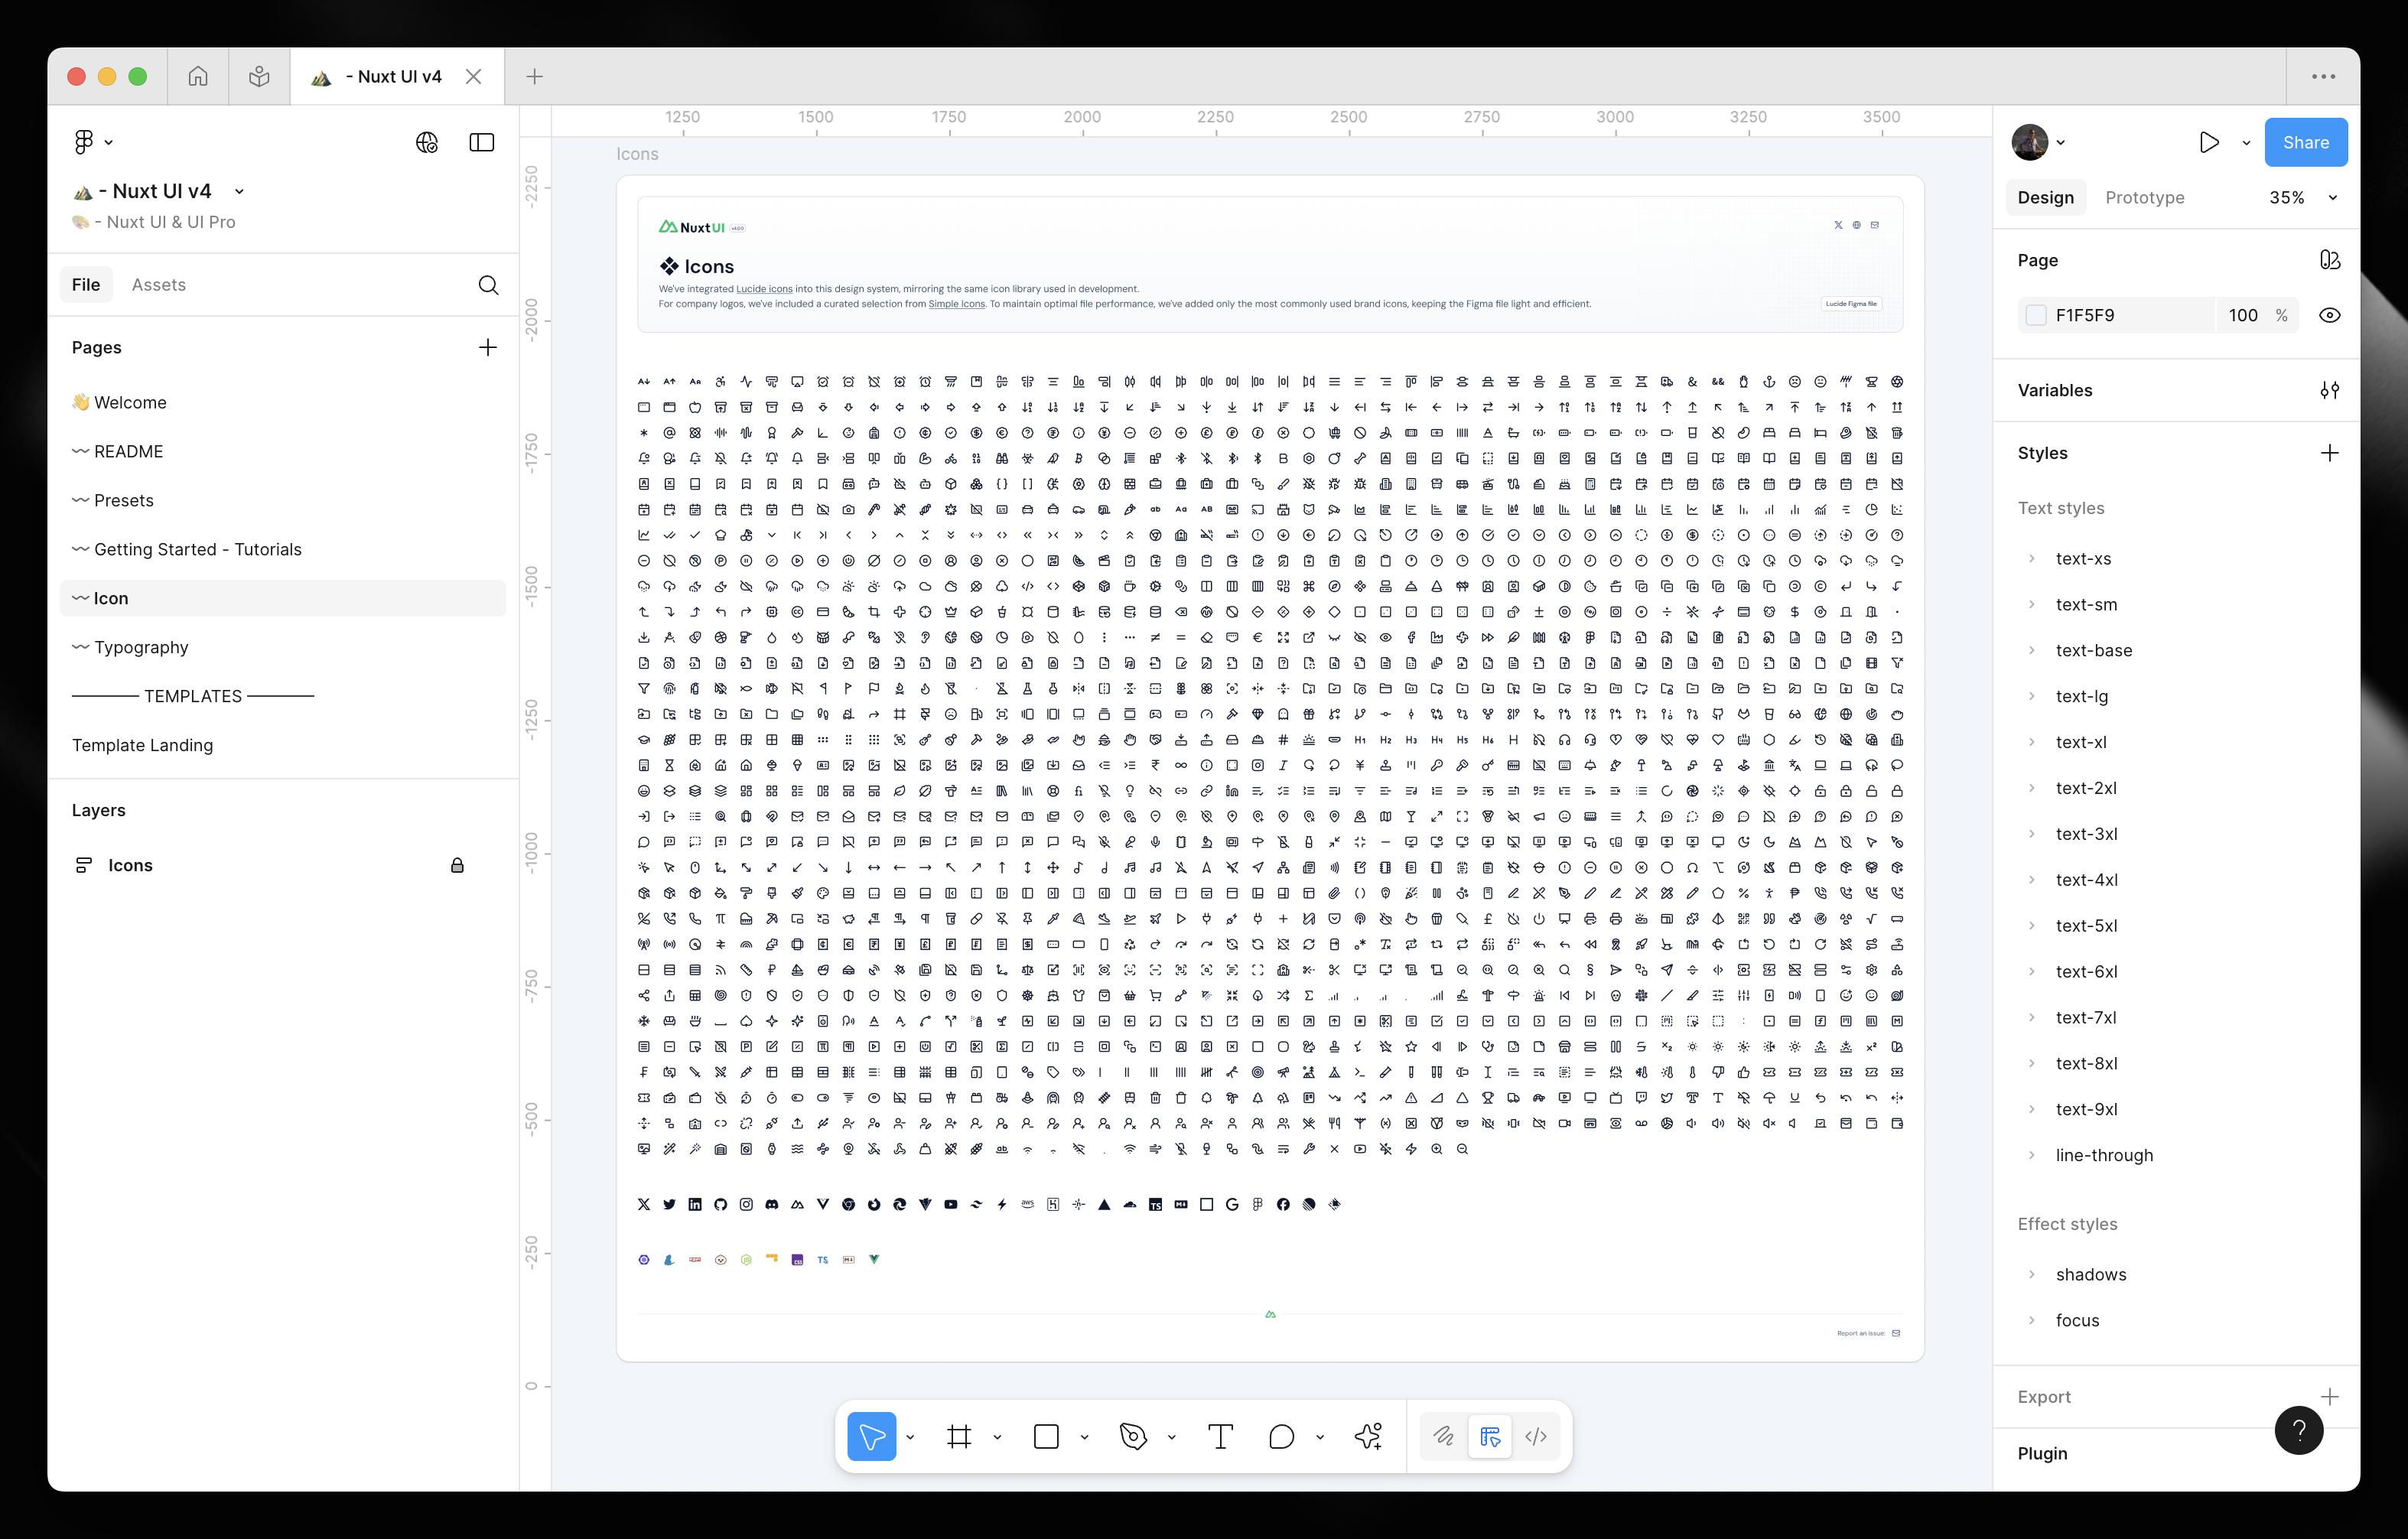Open the Variables settings icon
Screen dimensions: 2408x1539
pos(2329,390)
